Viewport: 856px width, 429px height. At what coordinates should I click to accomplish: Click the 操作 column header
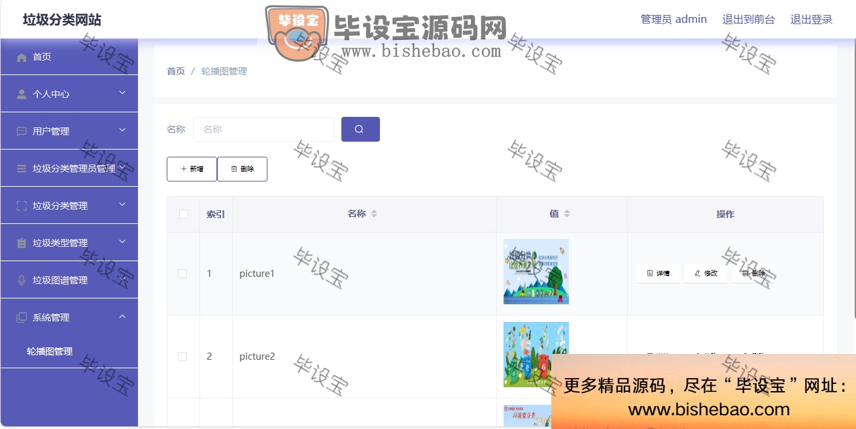click(725, 214)
